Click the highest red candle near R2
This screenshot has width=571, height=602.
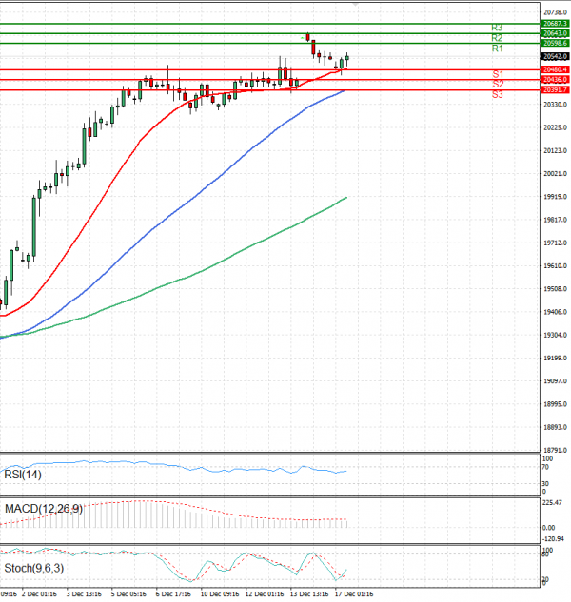point(307,37)
